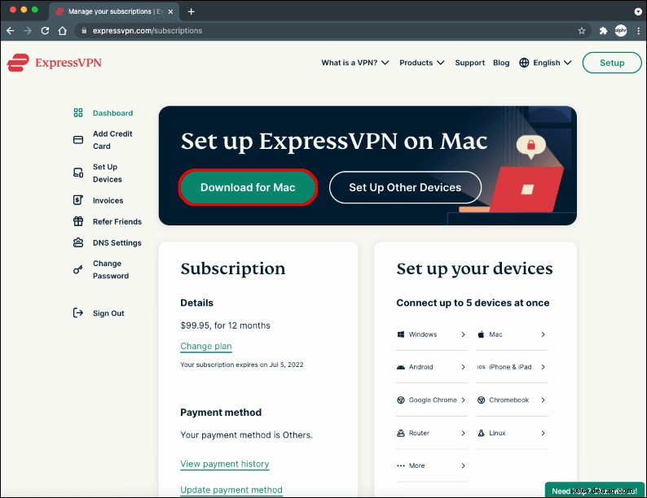Open the Blog menu item
647x498 pixels.
point(501,63)
